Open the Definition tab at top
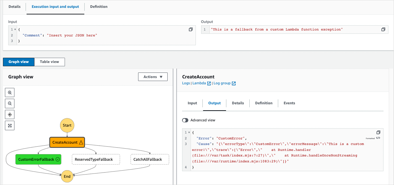Viewport: 394px width, 185px height. pos(98,7)
